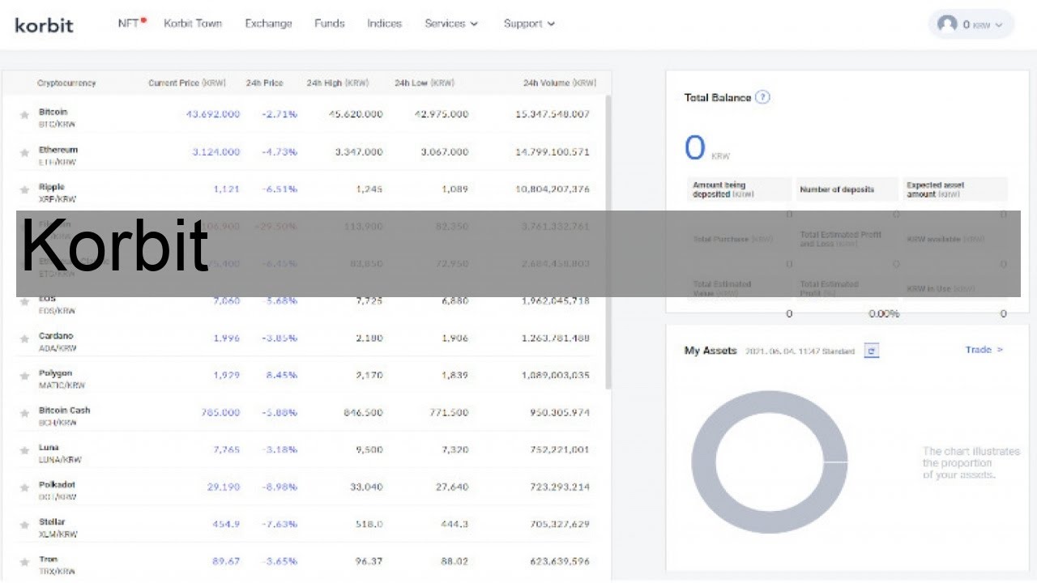Refresh My Assets with the reload icon
This screenshot has height=583, width=1037.
point(871,351)
